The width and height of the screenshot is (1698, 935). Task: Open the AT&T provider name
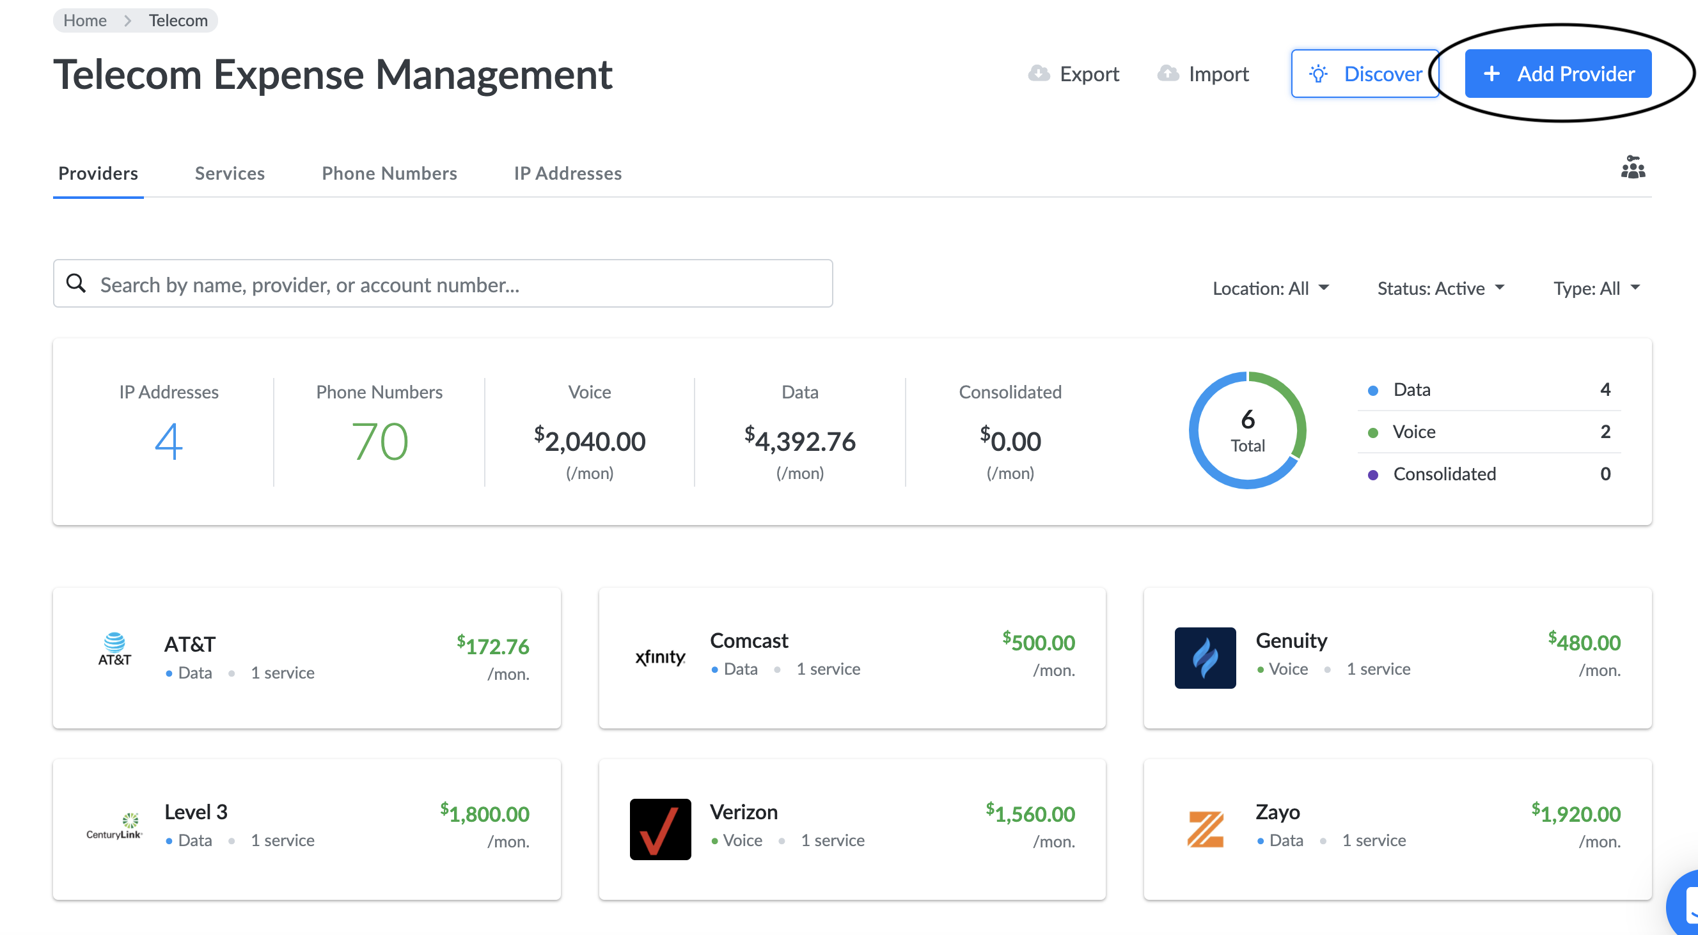point(190,644)
